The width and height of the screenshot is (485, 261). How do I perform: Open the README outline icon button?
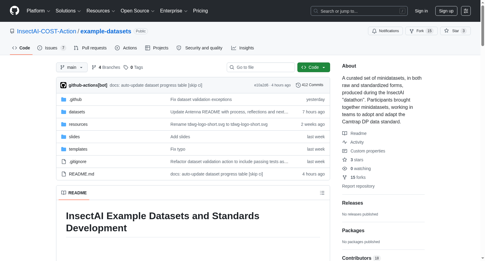[322, 193]
